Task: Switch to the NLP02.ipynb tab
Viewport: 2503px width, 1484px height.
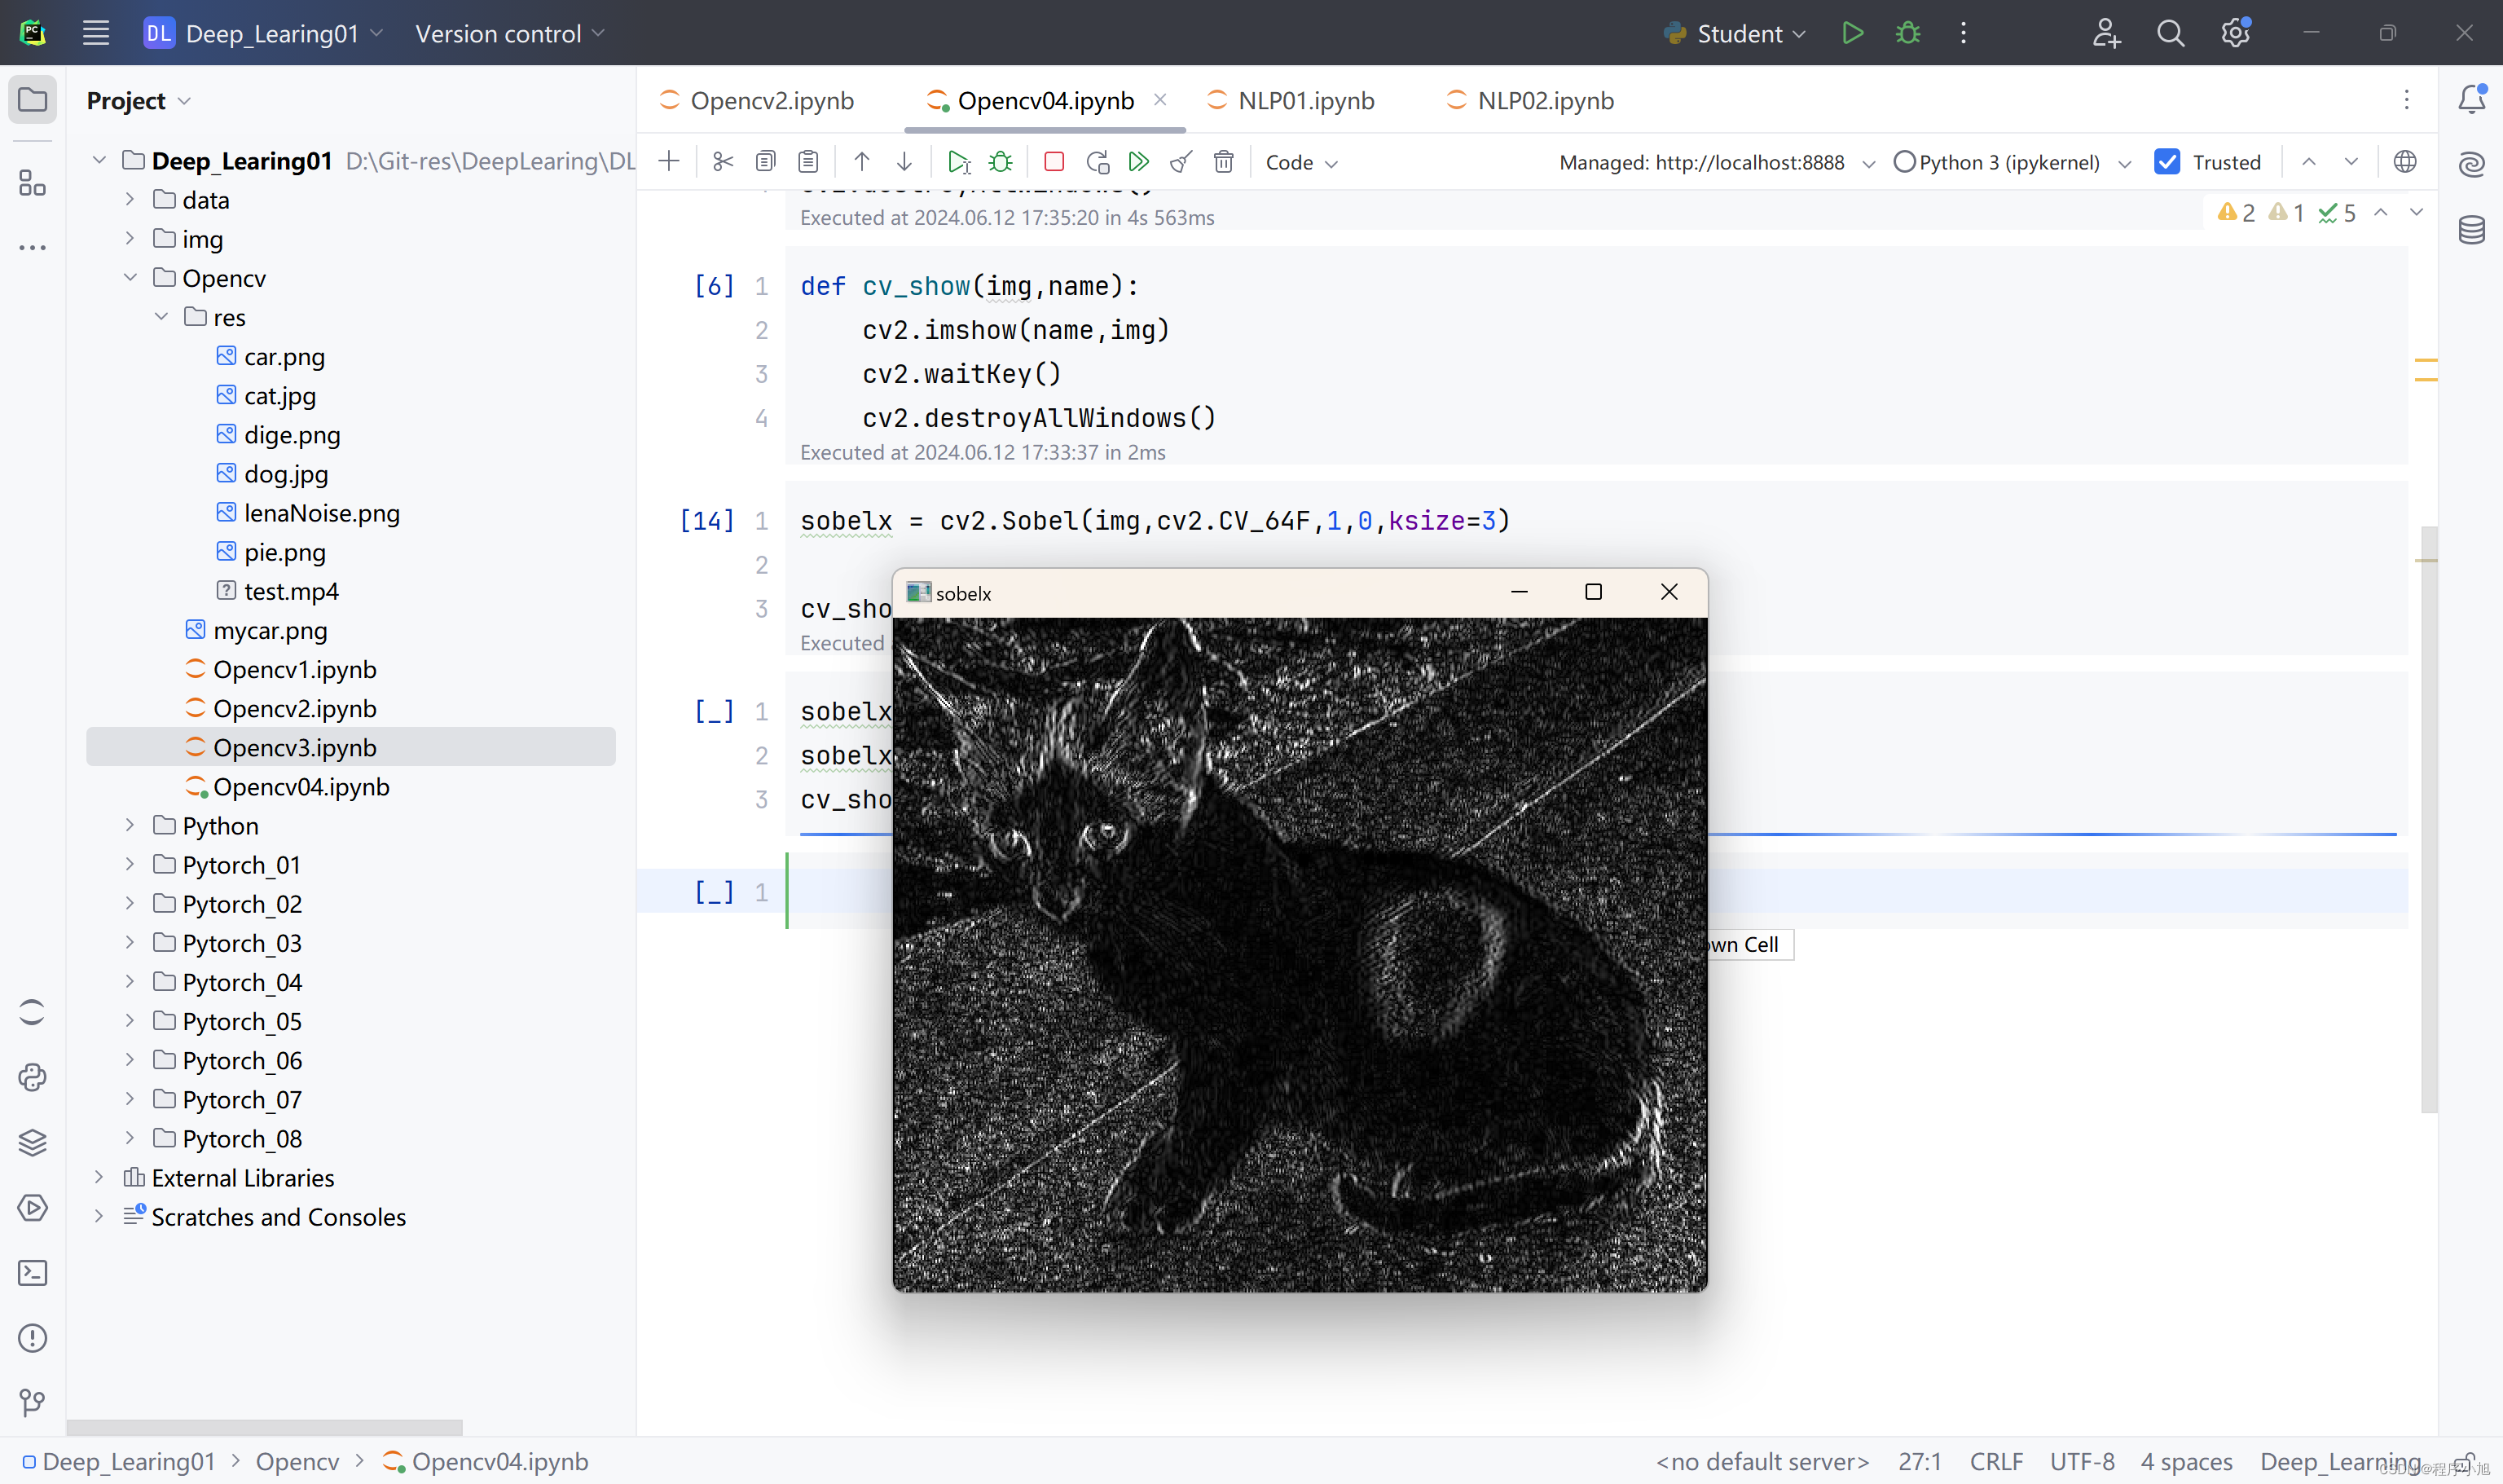Action: pyautogui.click(x=1530, y=100)
